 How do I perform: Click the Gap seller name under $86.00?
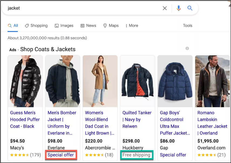click(x=164, y=148)
